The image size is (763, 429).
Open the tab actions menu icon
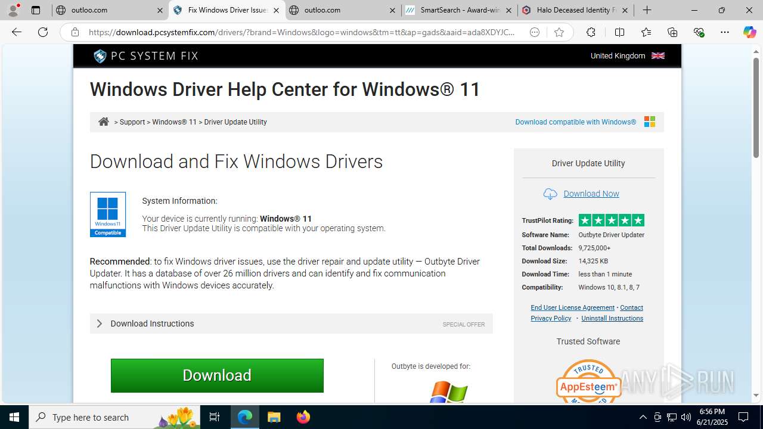[x=36, y=10]
